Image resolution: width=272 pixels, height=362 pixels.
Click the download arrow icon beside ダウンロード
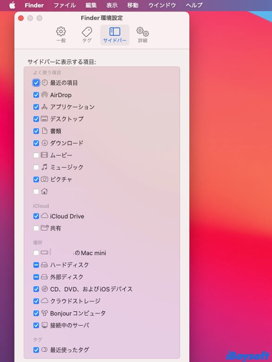pyautogui.click(x=45, y=143)
